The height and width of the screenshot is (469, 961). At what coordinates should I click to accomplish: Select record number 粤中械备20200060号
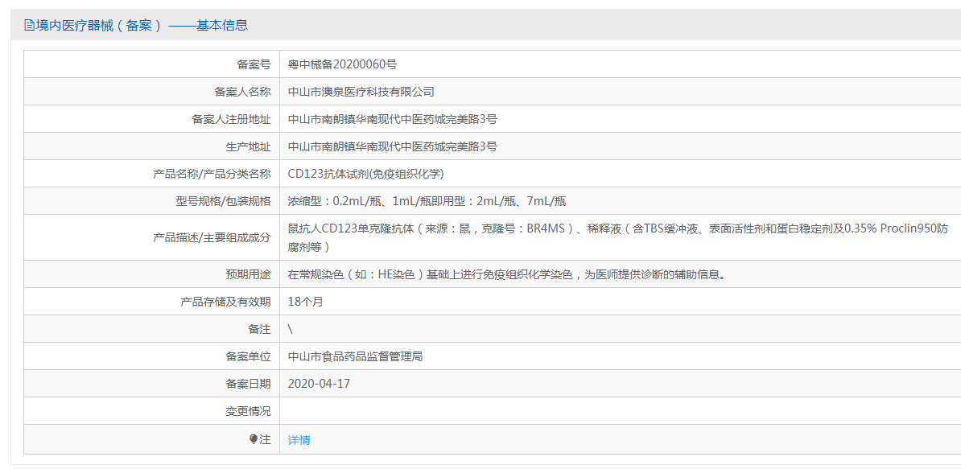[343, 64]
